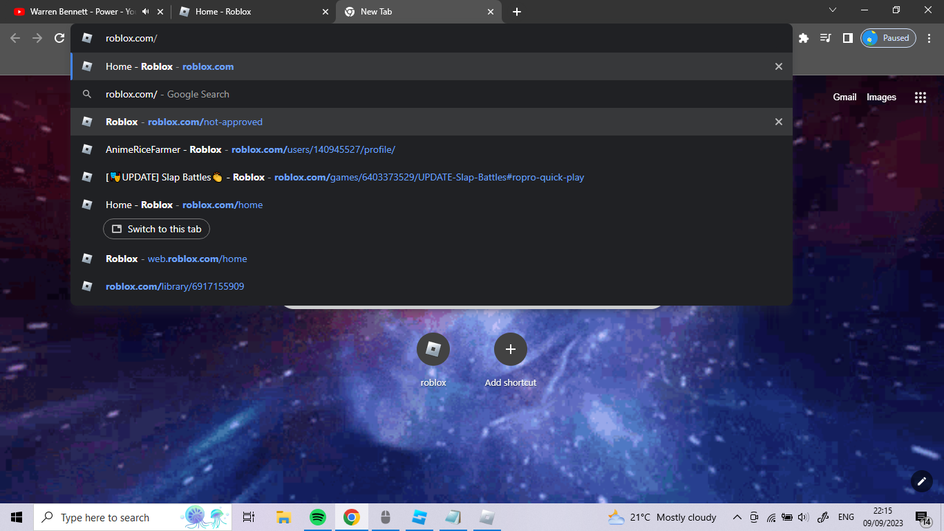944x531 pixels.
Task: Open the mouse app in taskbar
Action: (386, 517)
